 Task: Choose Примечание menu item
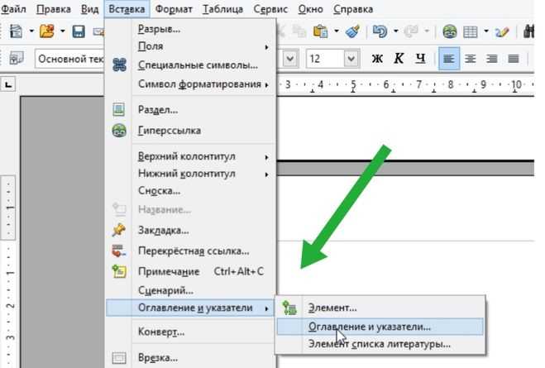[x=190, y=271]
